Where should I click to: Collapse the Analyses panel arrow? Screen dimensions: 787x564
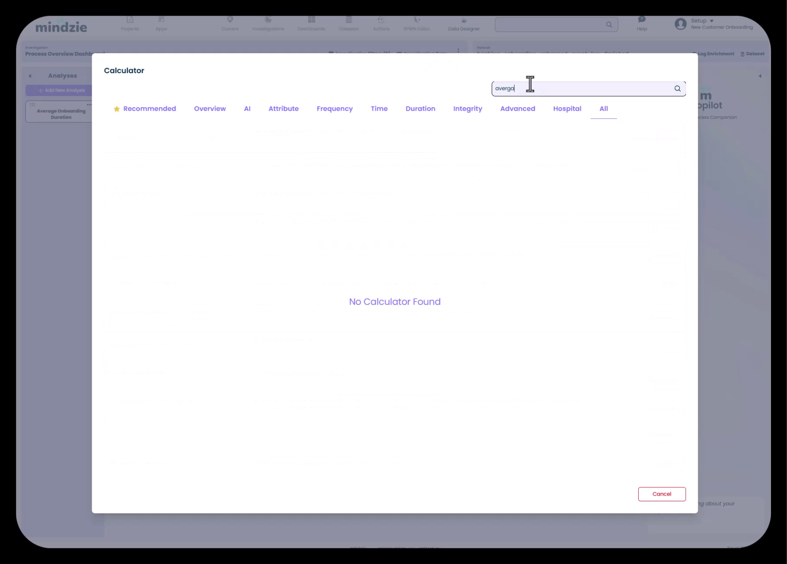30,76
